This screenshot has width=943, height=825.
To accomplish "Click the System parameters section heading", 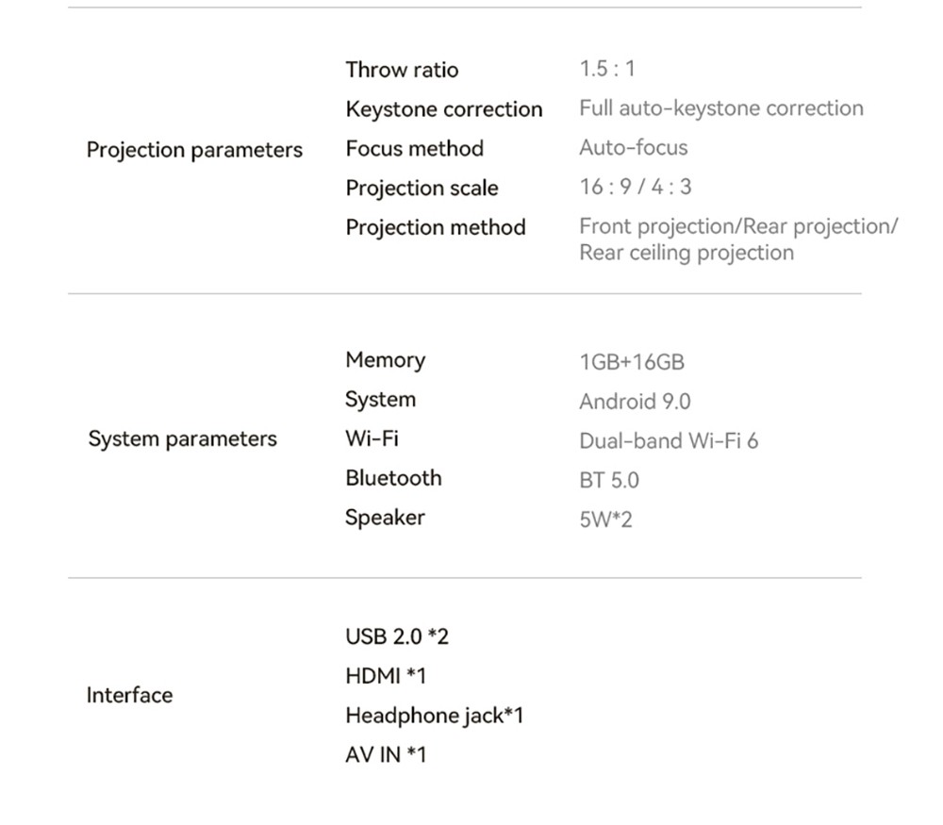I will 182,439.
